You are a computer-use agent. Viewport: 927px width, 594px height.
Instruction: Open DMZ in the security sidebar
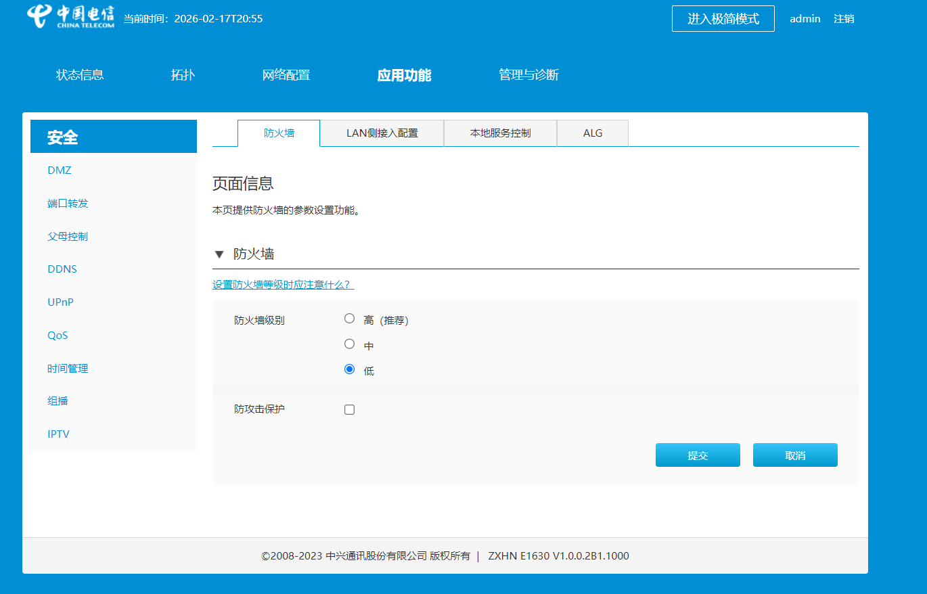pyautogui.click(x=60, y=170)
